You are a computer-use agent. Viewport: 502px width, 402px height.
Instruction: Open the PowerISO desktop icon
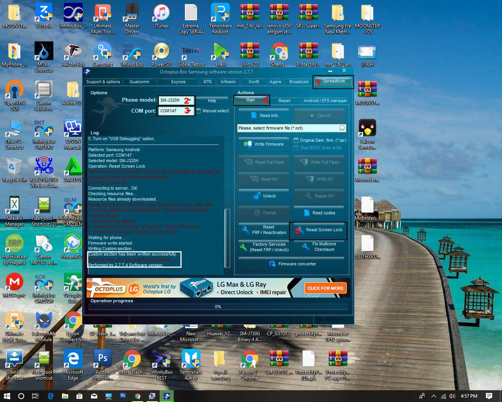[161, 54]
